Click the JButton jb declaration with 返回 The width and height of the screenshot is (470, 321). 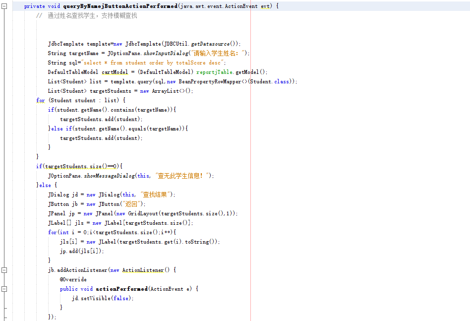pyautogui.click(x=97, y=204)
